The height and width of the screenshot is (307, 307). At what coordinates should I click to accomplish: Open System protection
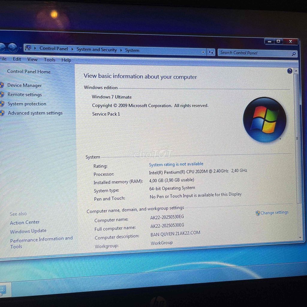click(27, 104)
